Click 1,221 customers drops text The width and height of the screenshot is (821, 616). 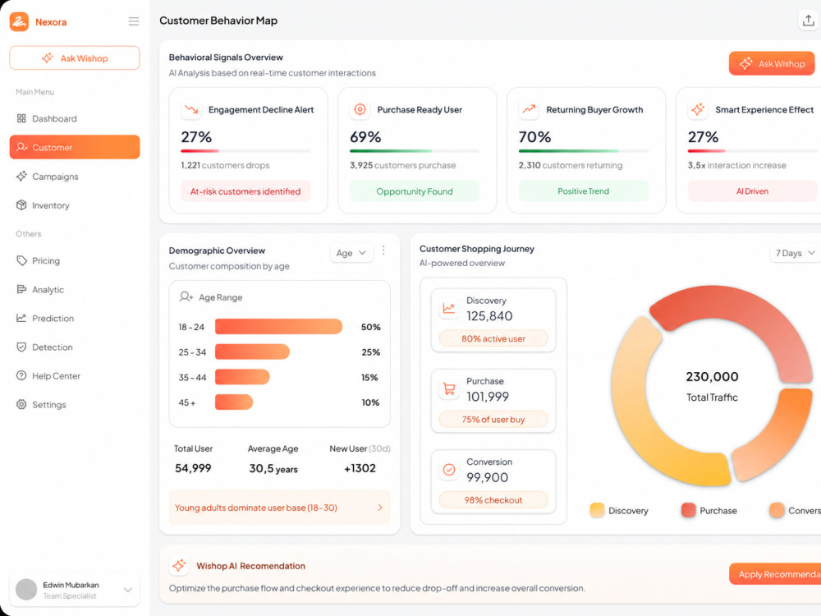pyautogui.click(x=225, y=166)
